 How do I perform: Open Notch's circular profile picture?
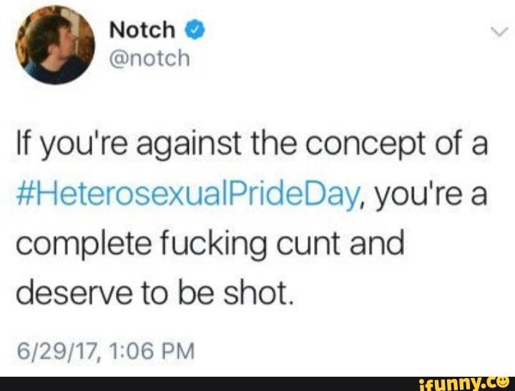tap(55, 45)
